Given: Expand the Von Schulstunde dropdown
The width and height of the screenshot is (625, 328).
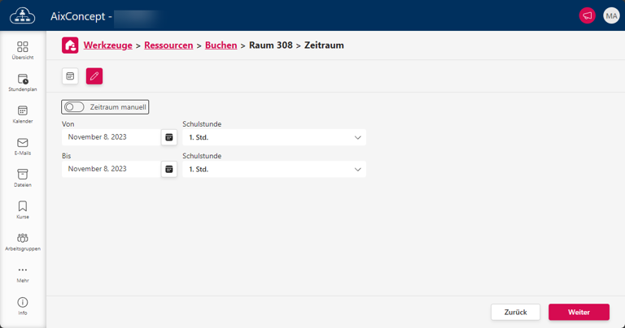Looking at the screenshot, I should click(274, 137).
